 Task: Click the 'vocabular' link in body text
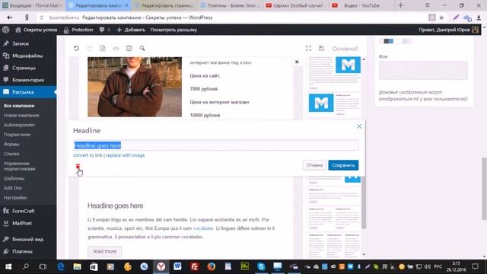[x=203, y=228]
